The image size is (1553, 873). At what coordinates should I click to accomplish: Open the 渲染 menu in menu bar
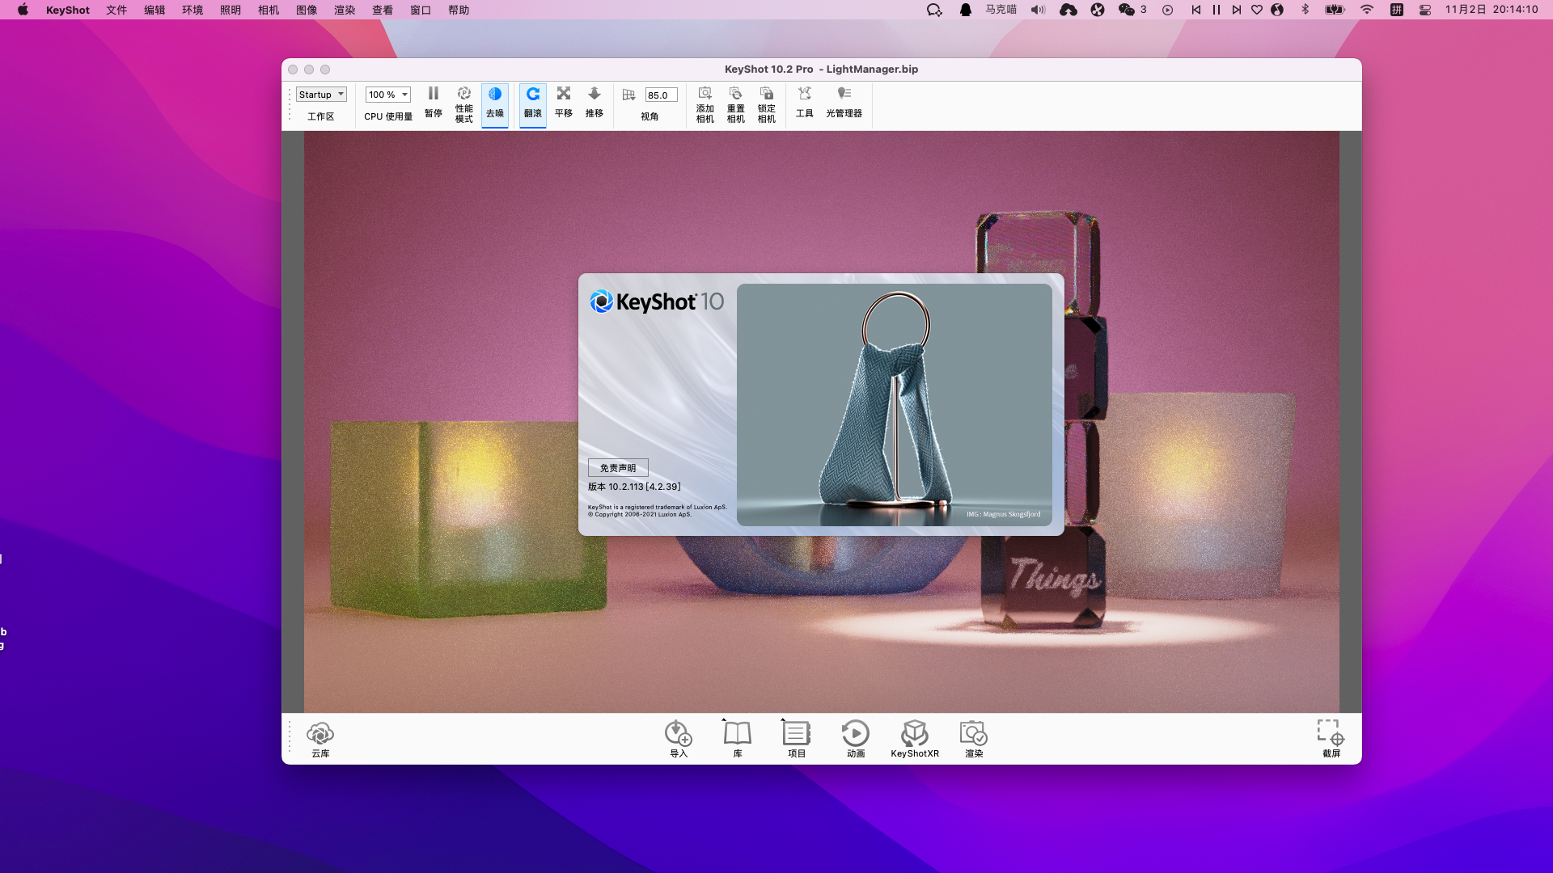pos(345,10)
